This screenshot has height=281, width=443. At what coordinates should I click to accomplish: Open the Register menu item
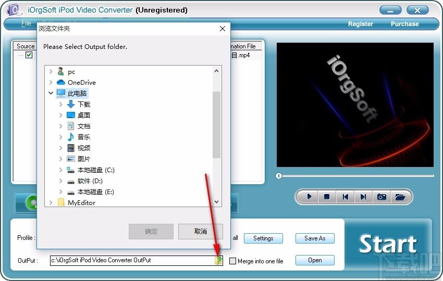coord(361,24)
